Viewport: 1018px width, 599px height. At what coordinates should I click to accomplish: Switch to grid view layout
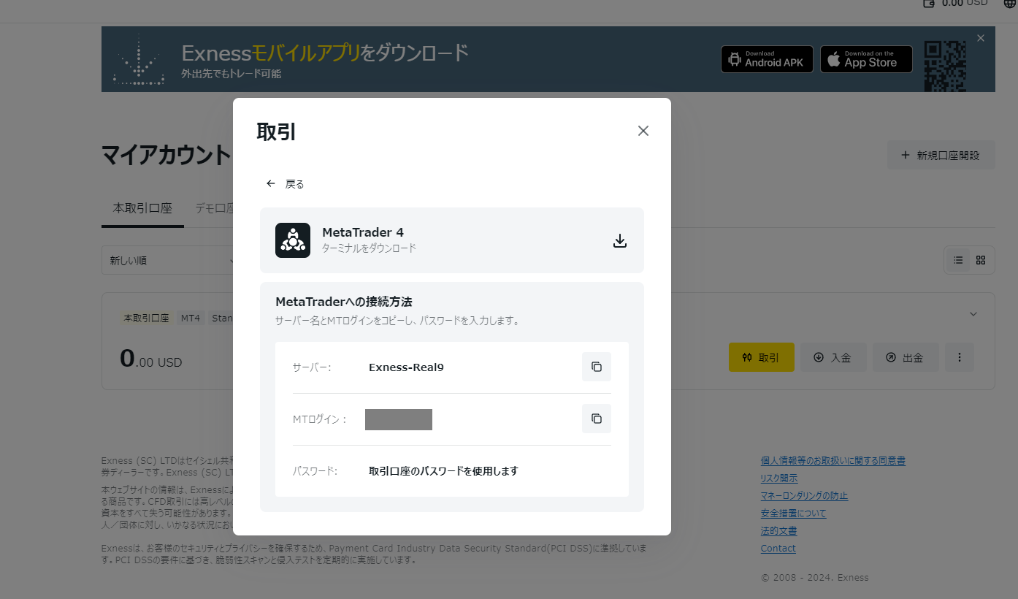click(x=981, y=260)
